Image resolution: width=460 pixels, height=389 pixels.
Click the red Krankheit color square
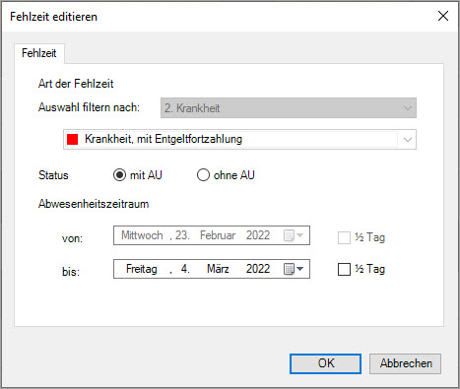(x=72, y=139)
